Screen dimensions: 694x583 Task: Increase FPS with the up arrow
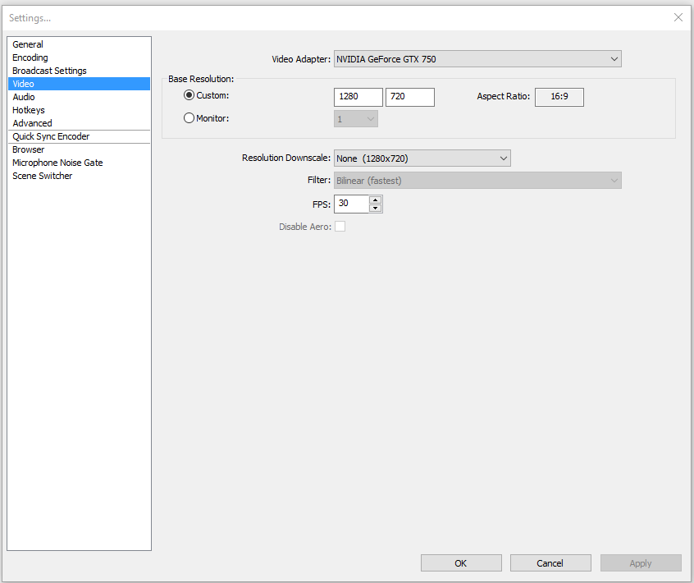[x=376, y=200]
